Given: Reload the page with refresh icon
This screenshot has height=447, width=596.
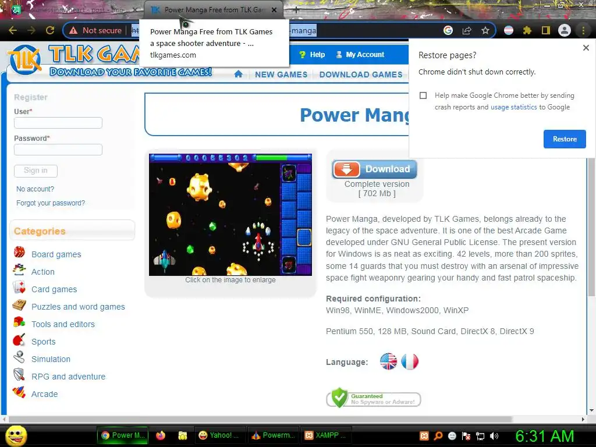Looking at the screenshot, I should 50,30.
